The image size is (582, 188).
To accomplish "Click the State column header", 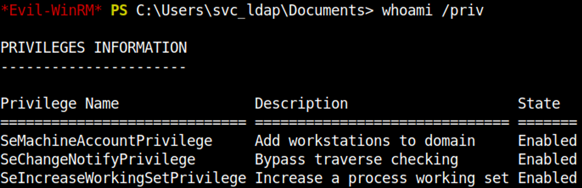I will click(539, 104).
